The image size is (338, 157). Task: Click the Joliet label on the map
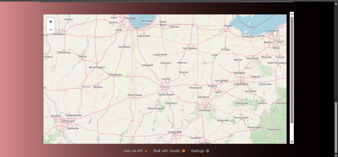[x=119, y=30]
